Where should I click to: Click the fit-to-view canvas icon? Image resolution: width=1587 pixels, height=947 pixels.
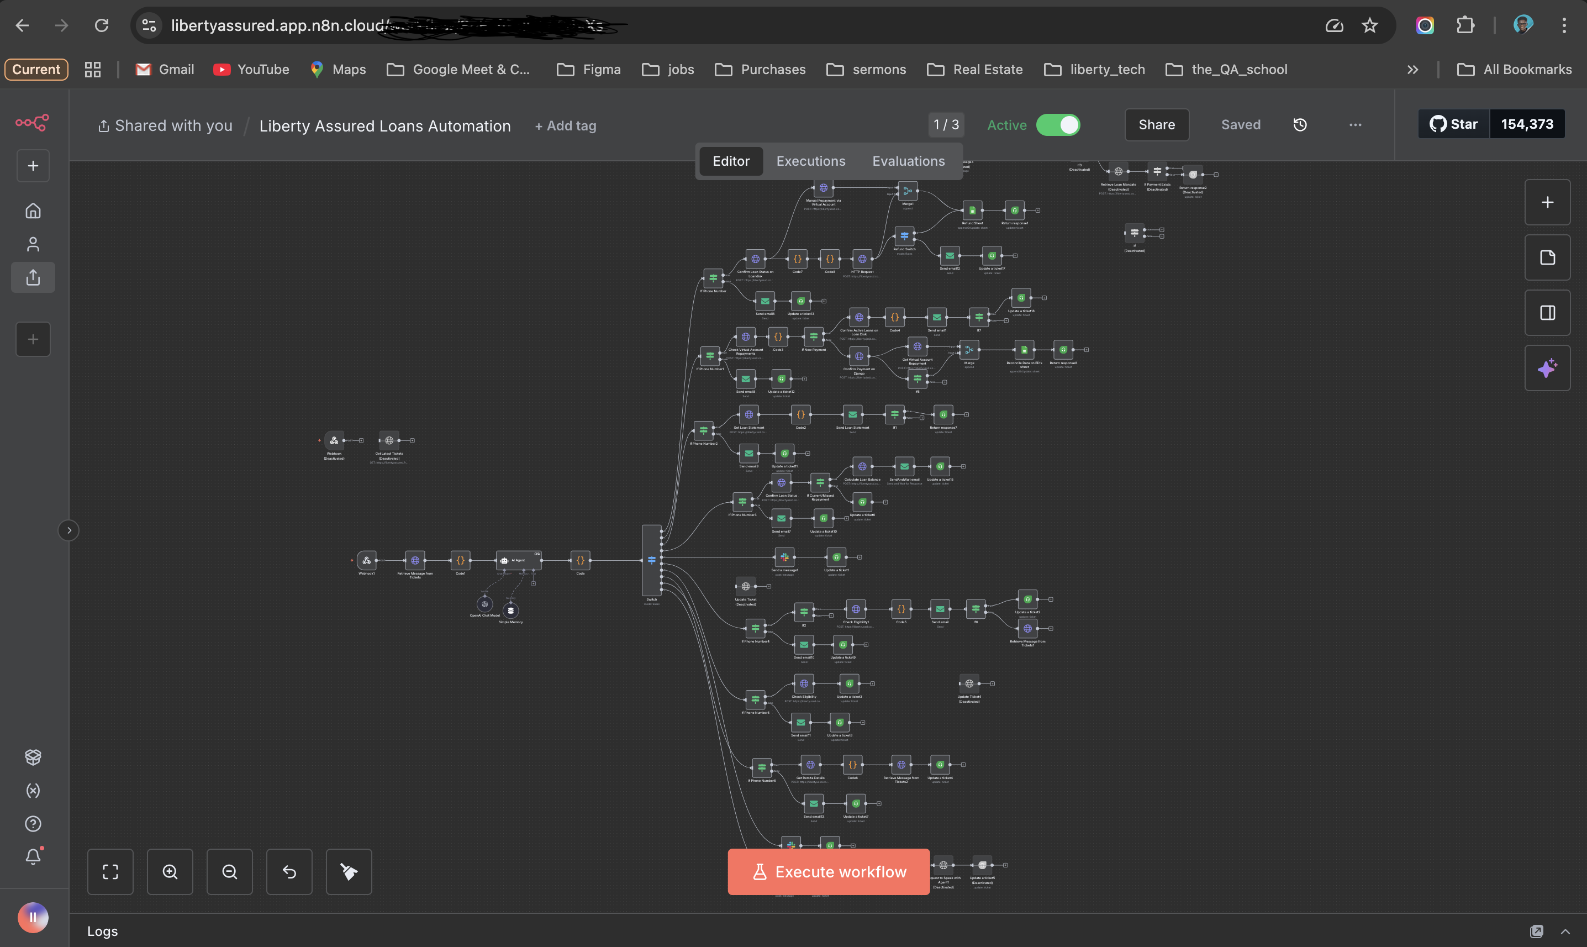110,872
